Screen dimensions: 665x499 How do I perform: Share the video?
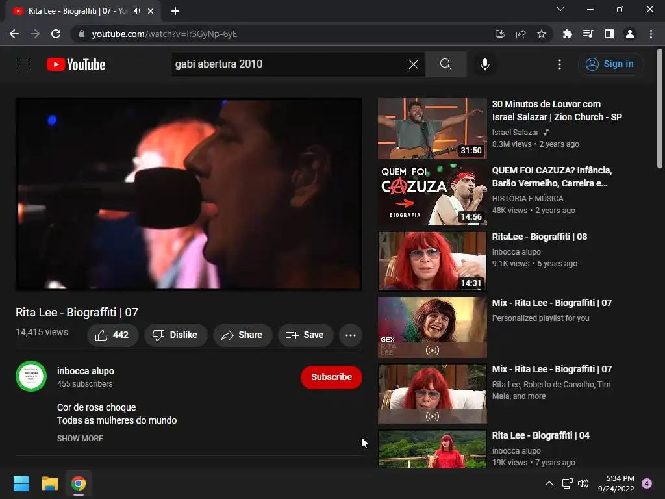click(x=242, y=335)
